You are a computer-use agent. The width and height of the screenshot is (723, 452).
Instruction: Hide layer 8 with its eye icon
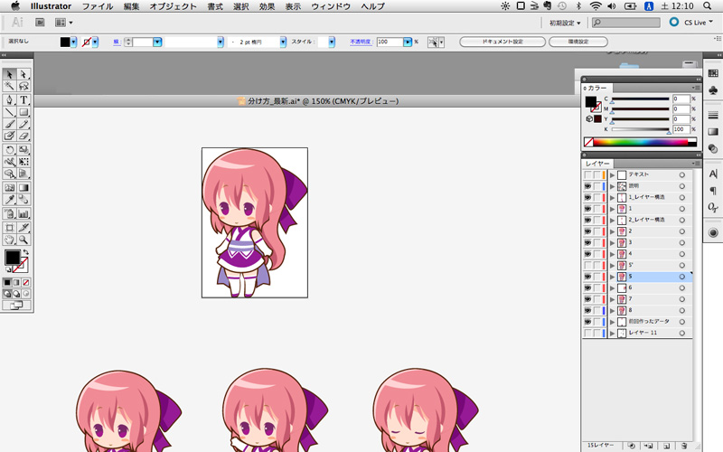coord(587,310)
